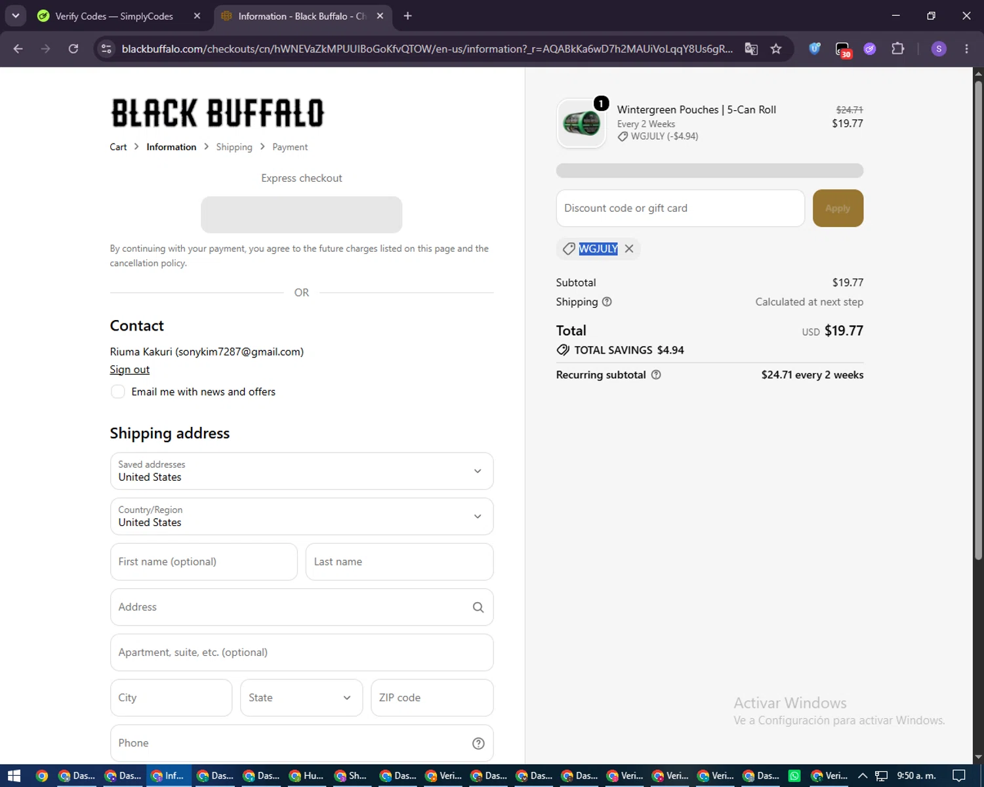The width and height of the screenshot is (984, 787).
Task: Open the Hu... Chrome taskbar window
Action: tap(307, 776)
